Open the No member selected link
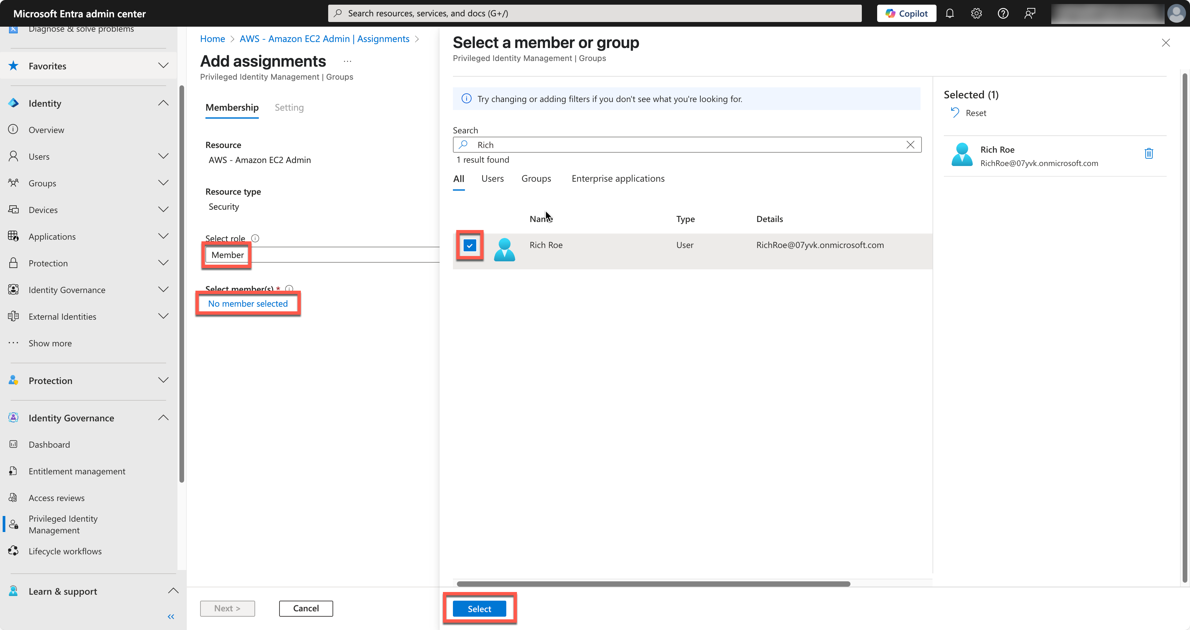 tap(247, 303)
